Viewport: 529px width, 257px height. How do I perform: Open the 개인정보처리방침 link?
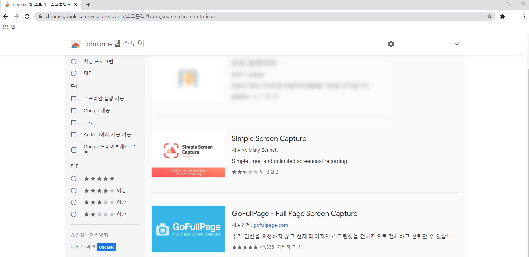tap(89, 235)
